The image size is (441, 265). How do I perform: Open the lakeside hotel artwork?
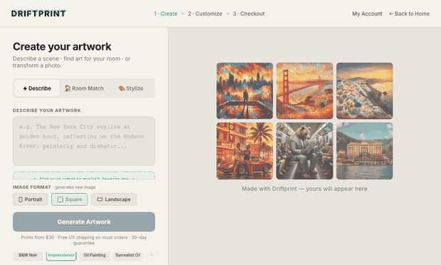[364, 151]
